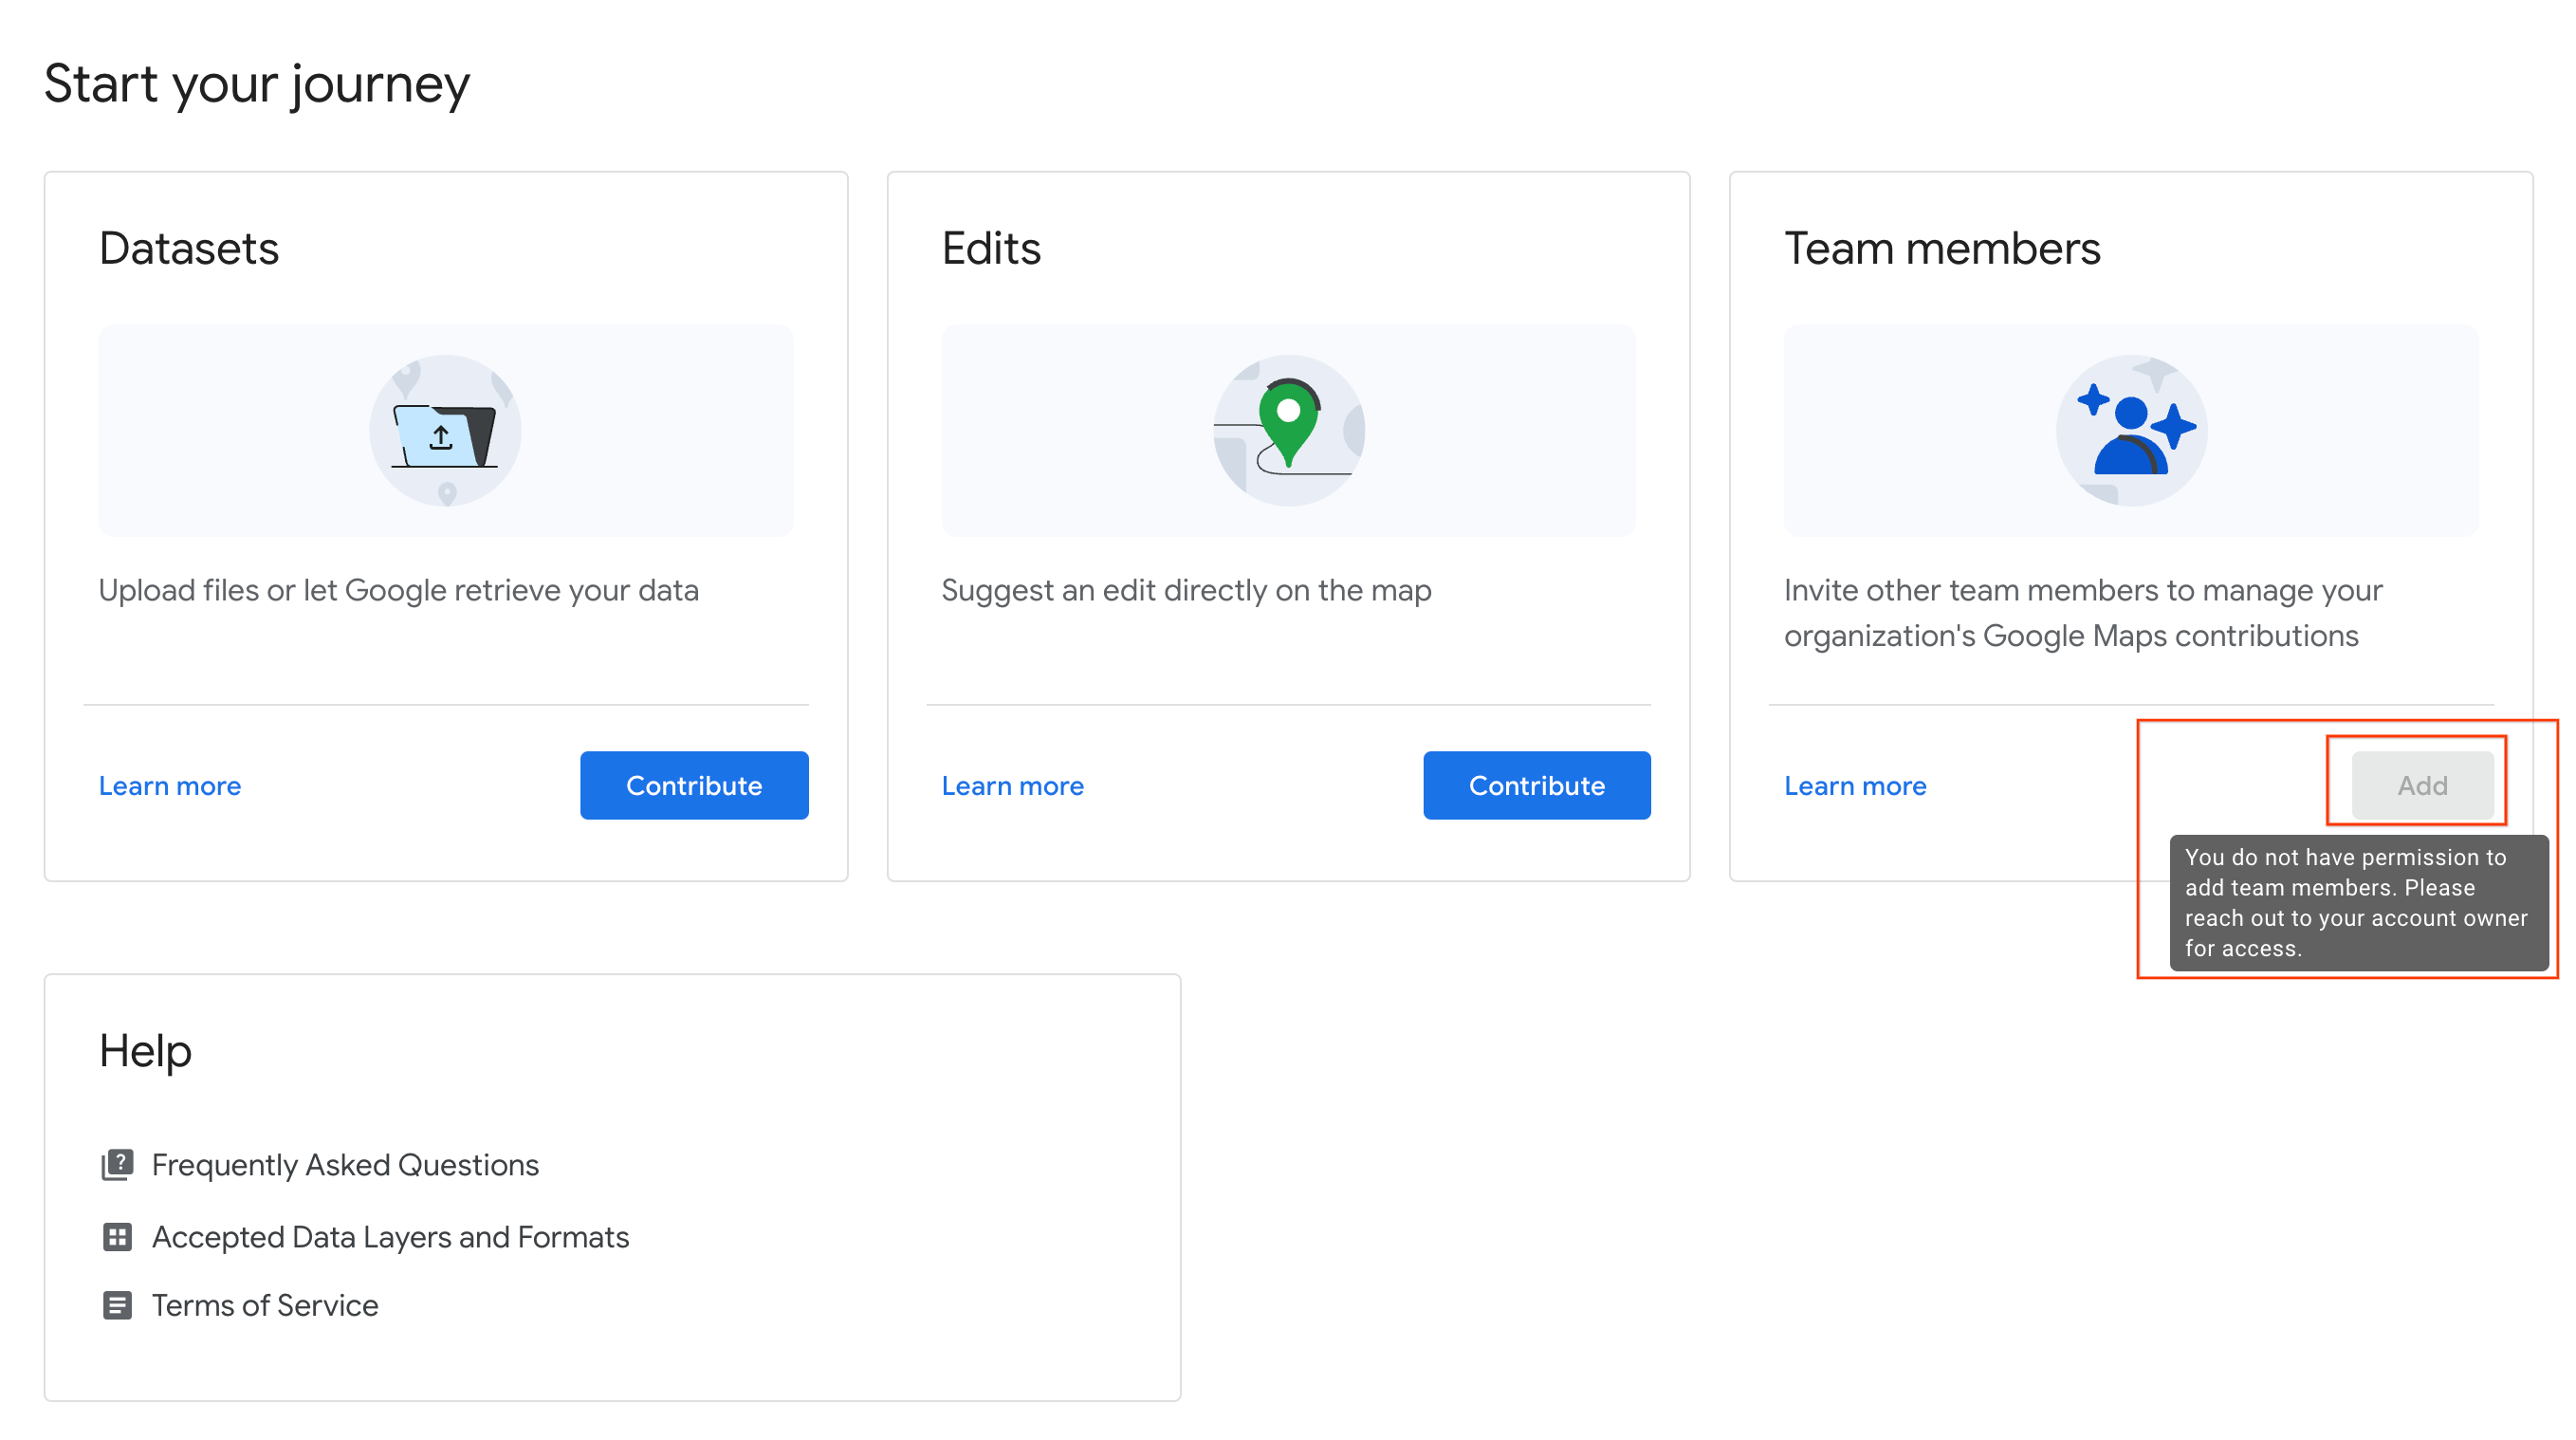The image size is (2576, 1440).
Task: Open Accepted Data Layers and Formats
Action: point(390,1237)
